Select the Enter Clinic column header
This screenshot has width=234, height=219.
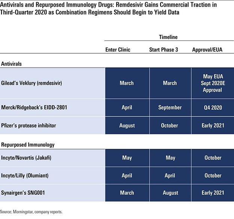coord(118,50)
